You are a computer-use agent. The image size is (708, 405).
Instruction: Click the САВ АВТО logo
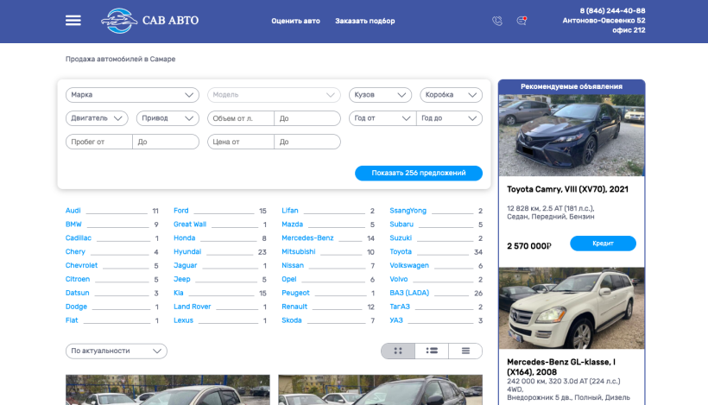click(x=150, y=21)
